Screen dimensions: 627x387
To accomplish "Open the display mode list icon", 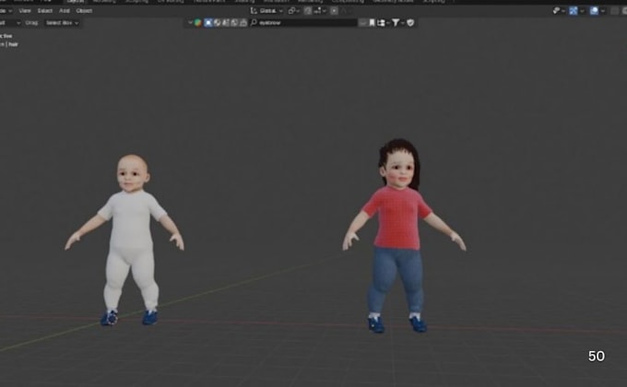I will (x=381, y=23).
